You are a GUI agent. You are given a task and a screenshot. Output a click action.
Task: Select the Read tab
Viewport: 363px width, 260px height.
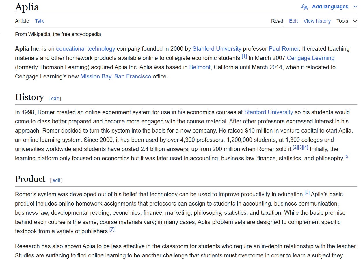(x=277, y=21)
